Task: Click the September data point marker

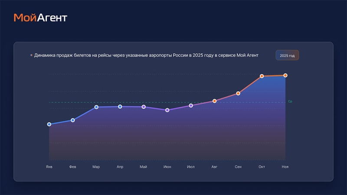Action: click(238, 93)
